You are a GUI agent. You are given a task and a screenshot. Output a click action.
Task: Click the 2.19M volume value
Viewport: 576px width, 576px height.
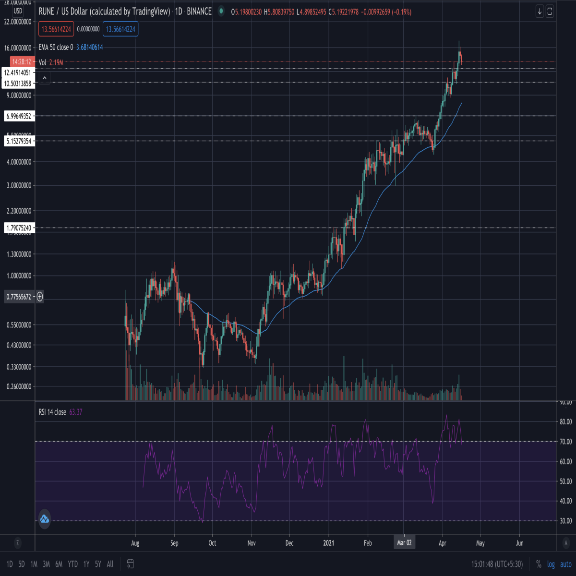pyautogui.click(x=56, y=62)
